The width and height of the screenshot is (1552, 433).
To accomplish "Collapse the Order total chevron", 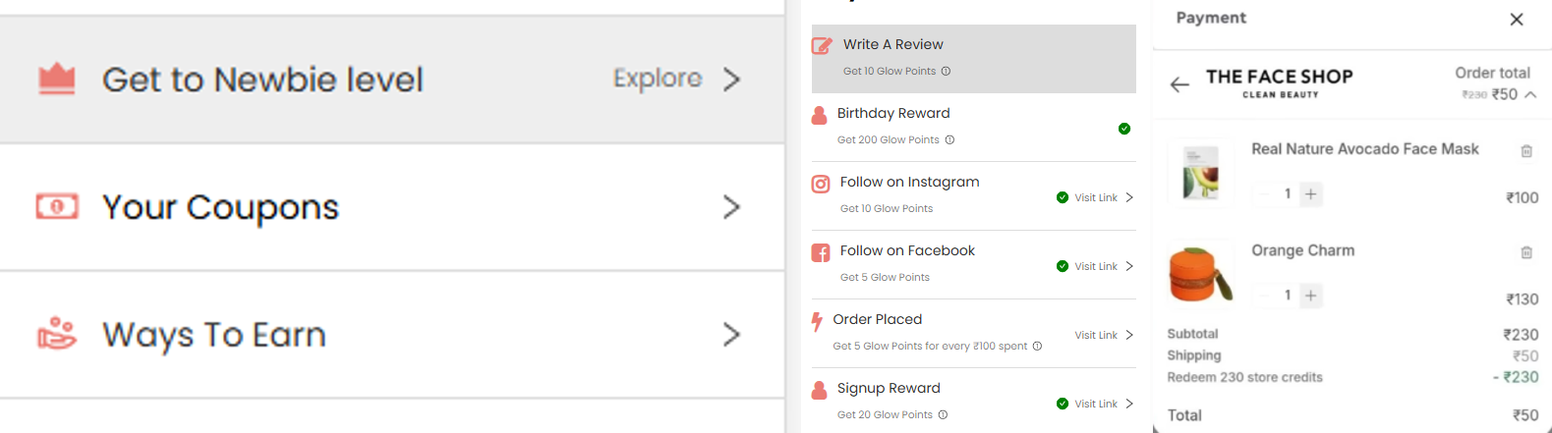I will click(x=1530, y=94).
